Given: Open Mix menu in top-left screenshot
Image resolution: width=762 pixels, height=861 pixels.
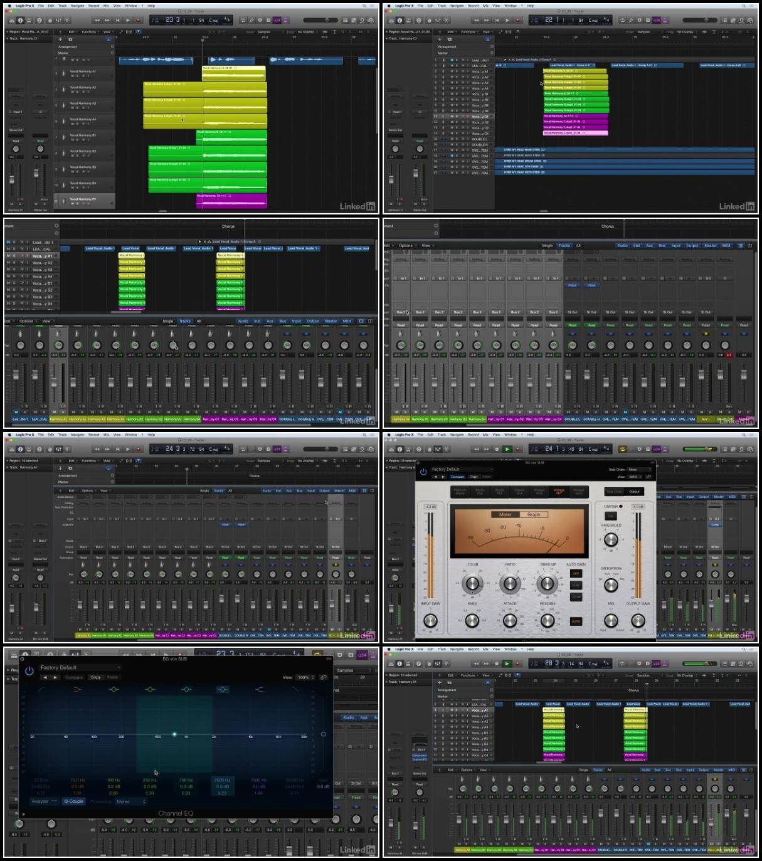Looking at the screenshot, I should pos(106,6).
